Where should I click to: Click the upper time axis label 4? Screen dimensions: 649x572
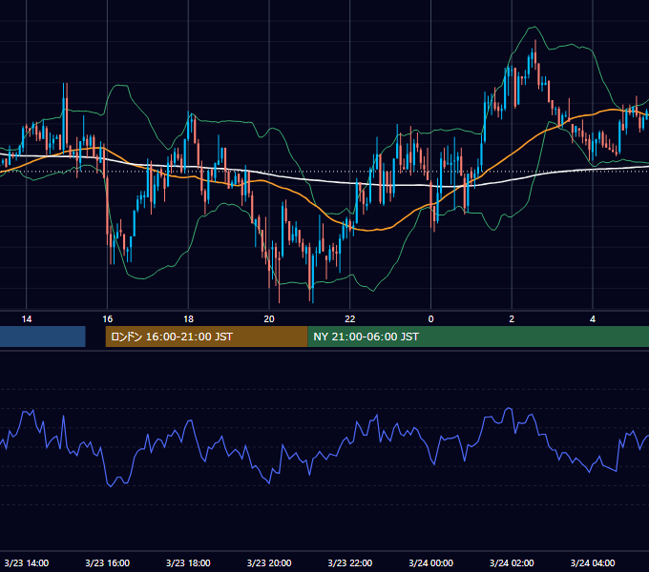tap(593, 319)
